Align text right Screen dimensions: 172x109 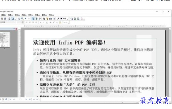[x=33, y=23]
